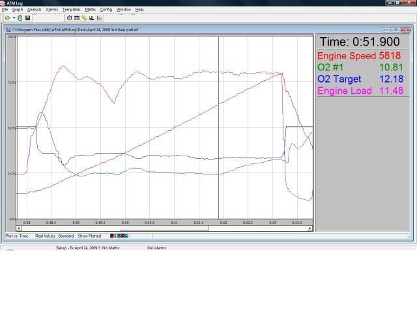Image resolution: width=417 pixels, height=319 pixels.
Task: Click the 75.0% vertical axis label
Action: pyautogui.click(x=12, y=83)
